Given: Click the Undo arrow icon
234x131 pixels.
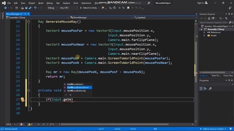Looking at the screenshot, I should click(35, 8).
